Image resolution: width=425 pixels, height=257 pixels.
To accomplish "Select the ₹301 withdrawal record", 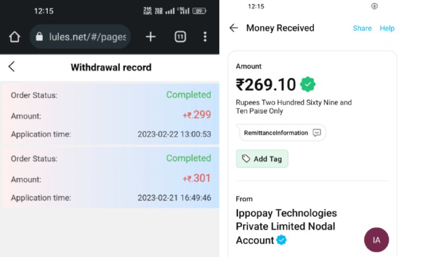I will click(x=111, y=177).
